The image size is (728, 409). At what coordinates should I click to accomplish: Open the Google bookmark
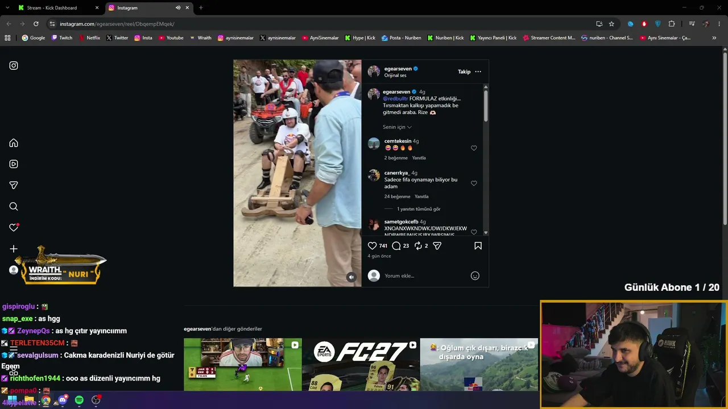tap(34, 38)
